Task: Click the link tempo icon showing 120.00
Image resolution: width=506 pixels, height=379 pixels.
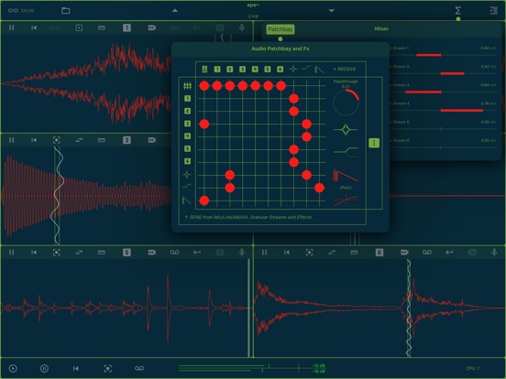Action: [x=21, y=11]
